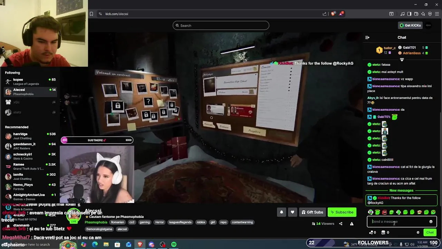Viewport: 442px width, 249px height.
Task: Open the media control music note icon
Action: click(x=403, y=14)
